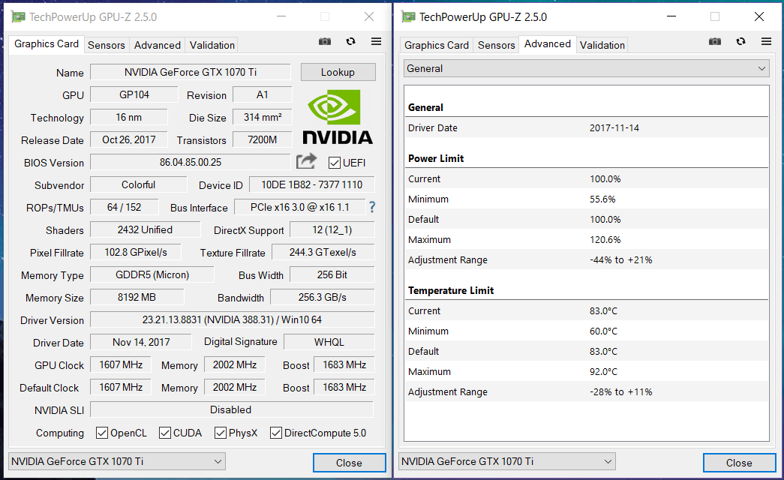Image resolution: width=784 pixels, height=480 pixels.
Task: Click the camera icon in the Advanced window
Action: click(x=715, y=41)
